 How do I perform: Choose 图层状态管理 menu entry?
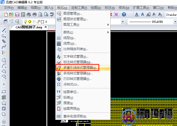(83, 19)
